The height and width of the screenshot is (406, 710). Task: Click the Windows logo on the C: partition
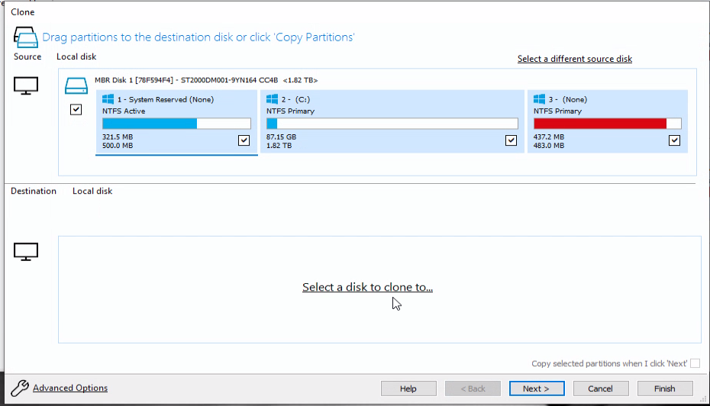pos(272,99)
